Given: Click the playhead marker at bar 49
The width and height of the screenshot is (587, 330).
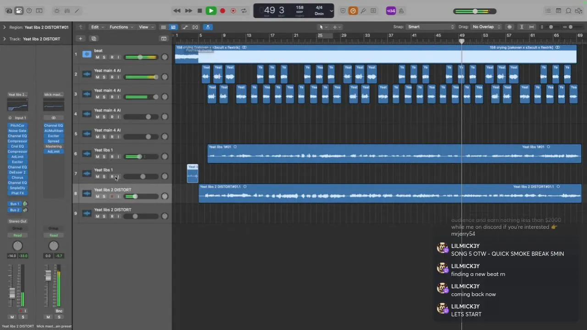Looking at the screenshot, I should (462, 41).
